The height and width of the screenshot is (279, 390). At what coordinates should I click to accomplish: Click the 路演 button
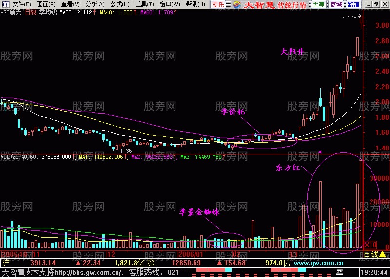pos(353,4)
